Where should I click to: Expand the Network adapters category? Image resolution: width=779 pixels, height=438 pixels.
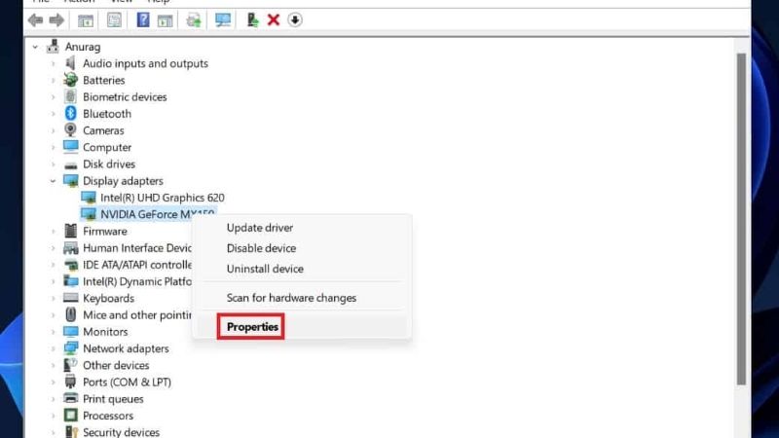point(54,348)
